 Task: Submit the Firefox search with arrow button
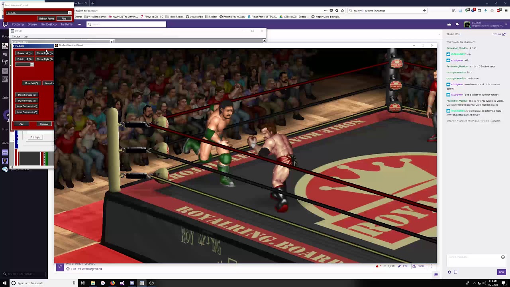(424, 11)
